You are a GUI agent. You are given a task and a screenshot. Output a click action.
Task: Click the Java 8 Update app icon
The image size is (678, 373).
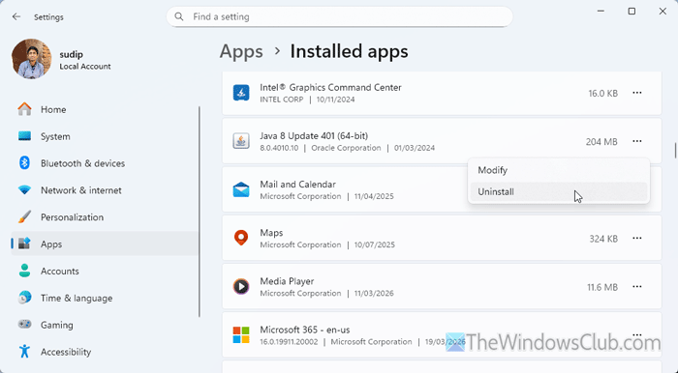pyautogui.click(x=241, y=141)
